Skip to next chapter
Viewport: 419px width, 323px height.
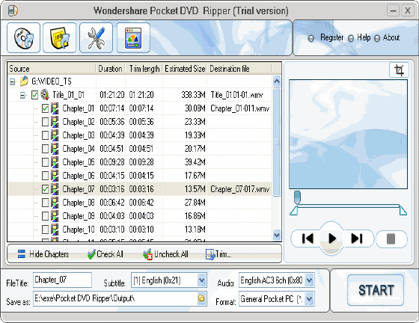(357, 239)
